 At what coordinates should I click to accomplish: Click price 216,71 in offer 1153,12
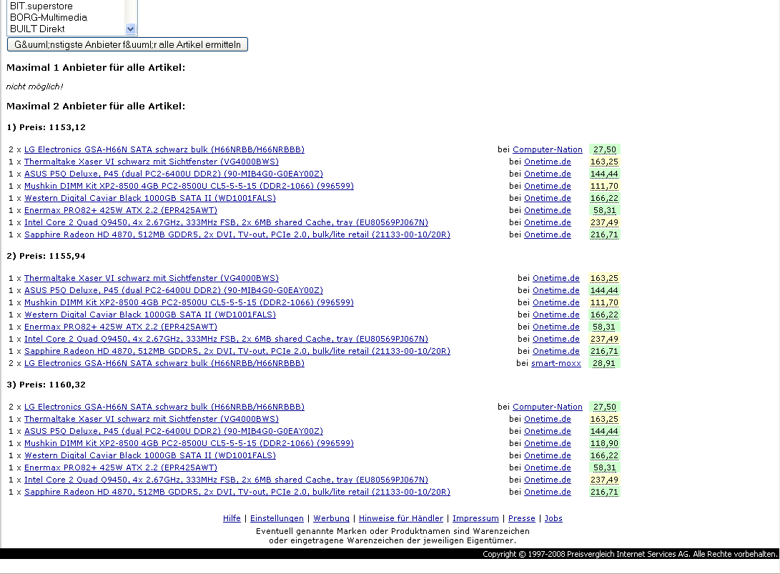(604, 234)
